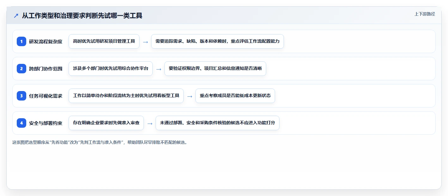Screen dimensions: 448x196
Task: Click the box 涉及多个部门时优先试用综合协作平台
Action: (x=111, y=69)
